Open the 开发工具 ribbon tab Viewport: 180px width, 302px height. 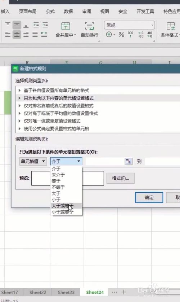(x=145, y=12)
